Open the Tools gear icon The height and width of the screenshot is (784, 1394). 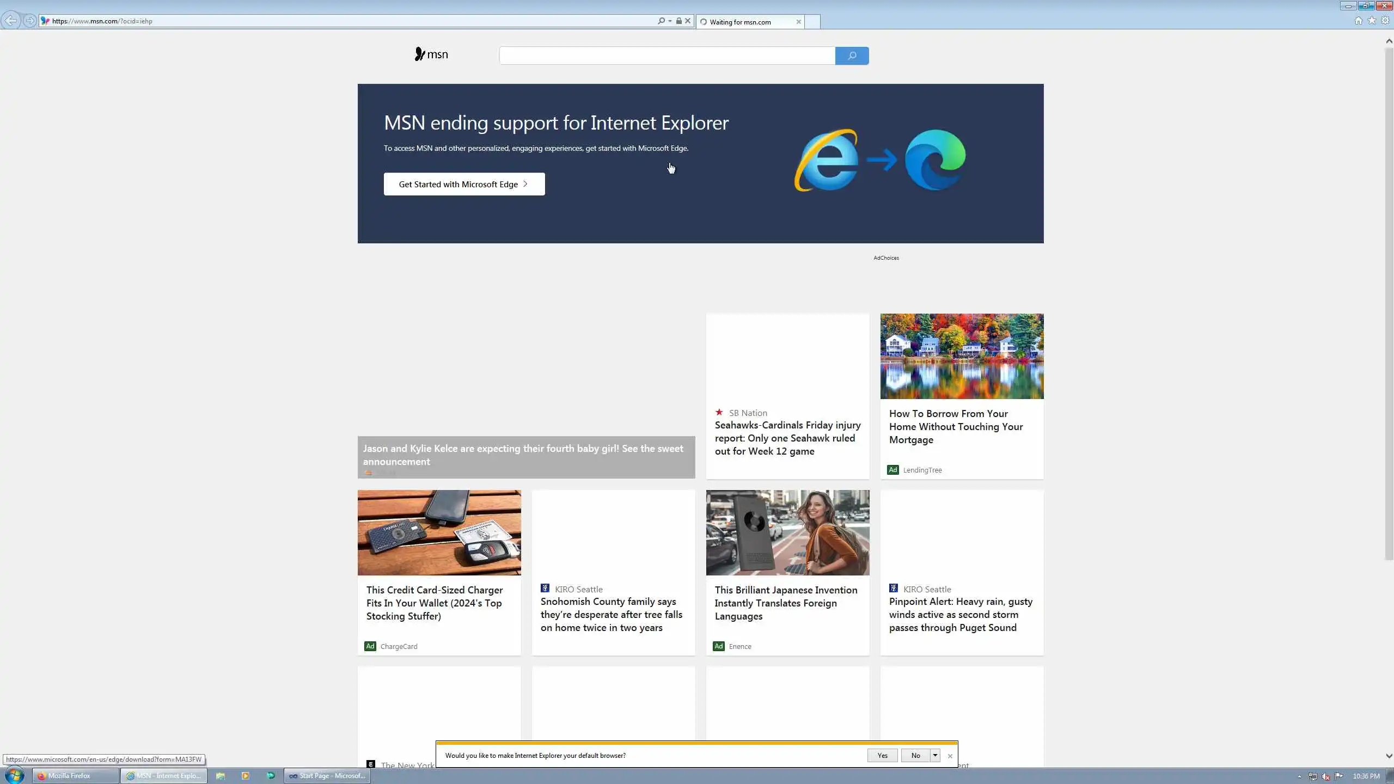(x=1385, y=21)
